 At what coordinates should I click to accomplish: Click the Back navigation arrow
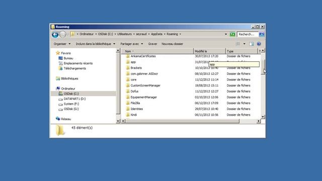(55, 35)
